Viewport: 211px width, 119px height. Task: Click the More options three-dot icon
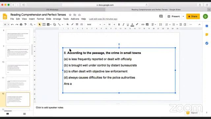coord(191,24)
